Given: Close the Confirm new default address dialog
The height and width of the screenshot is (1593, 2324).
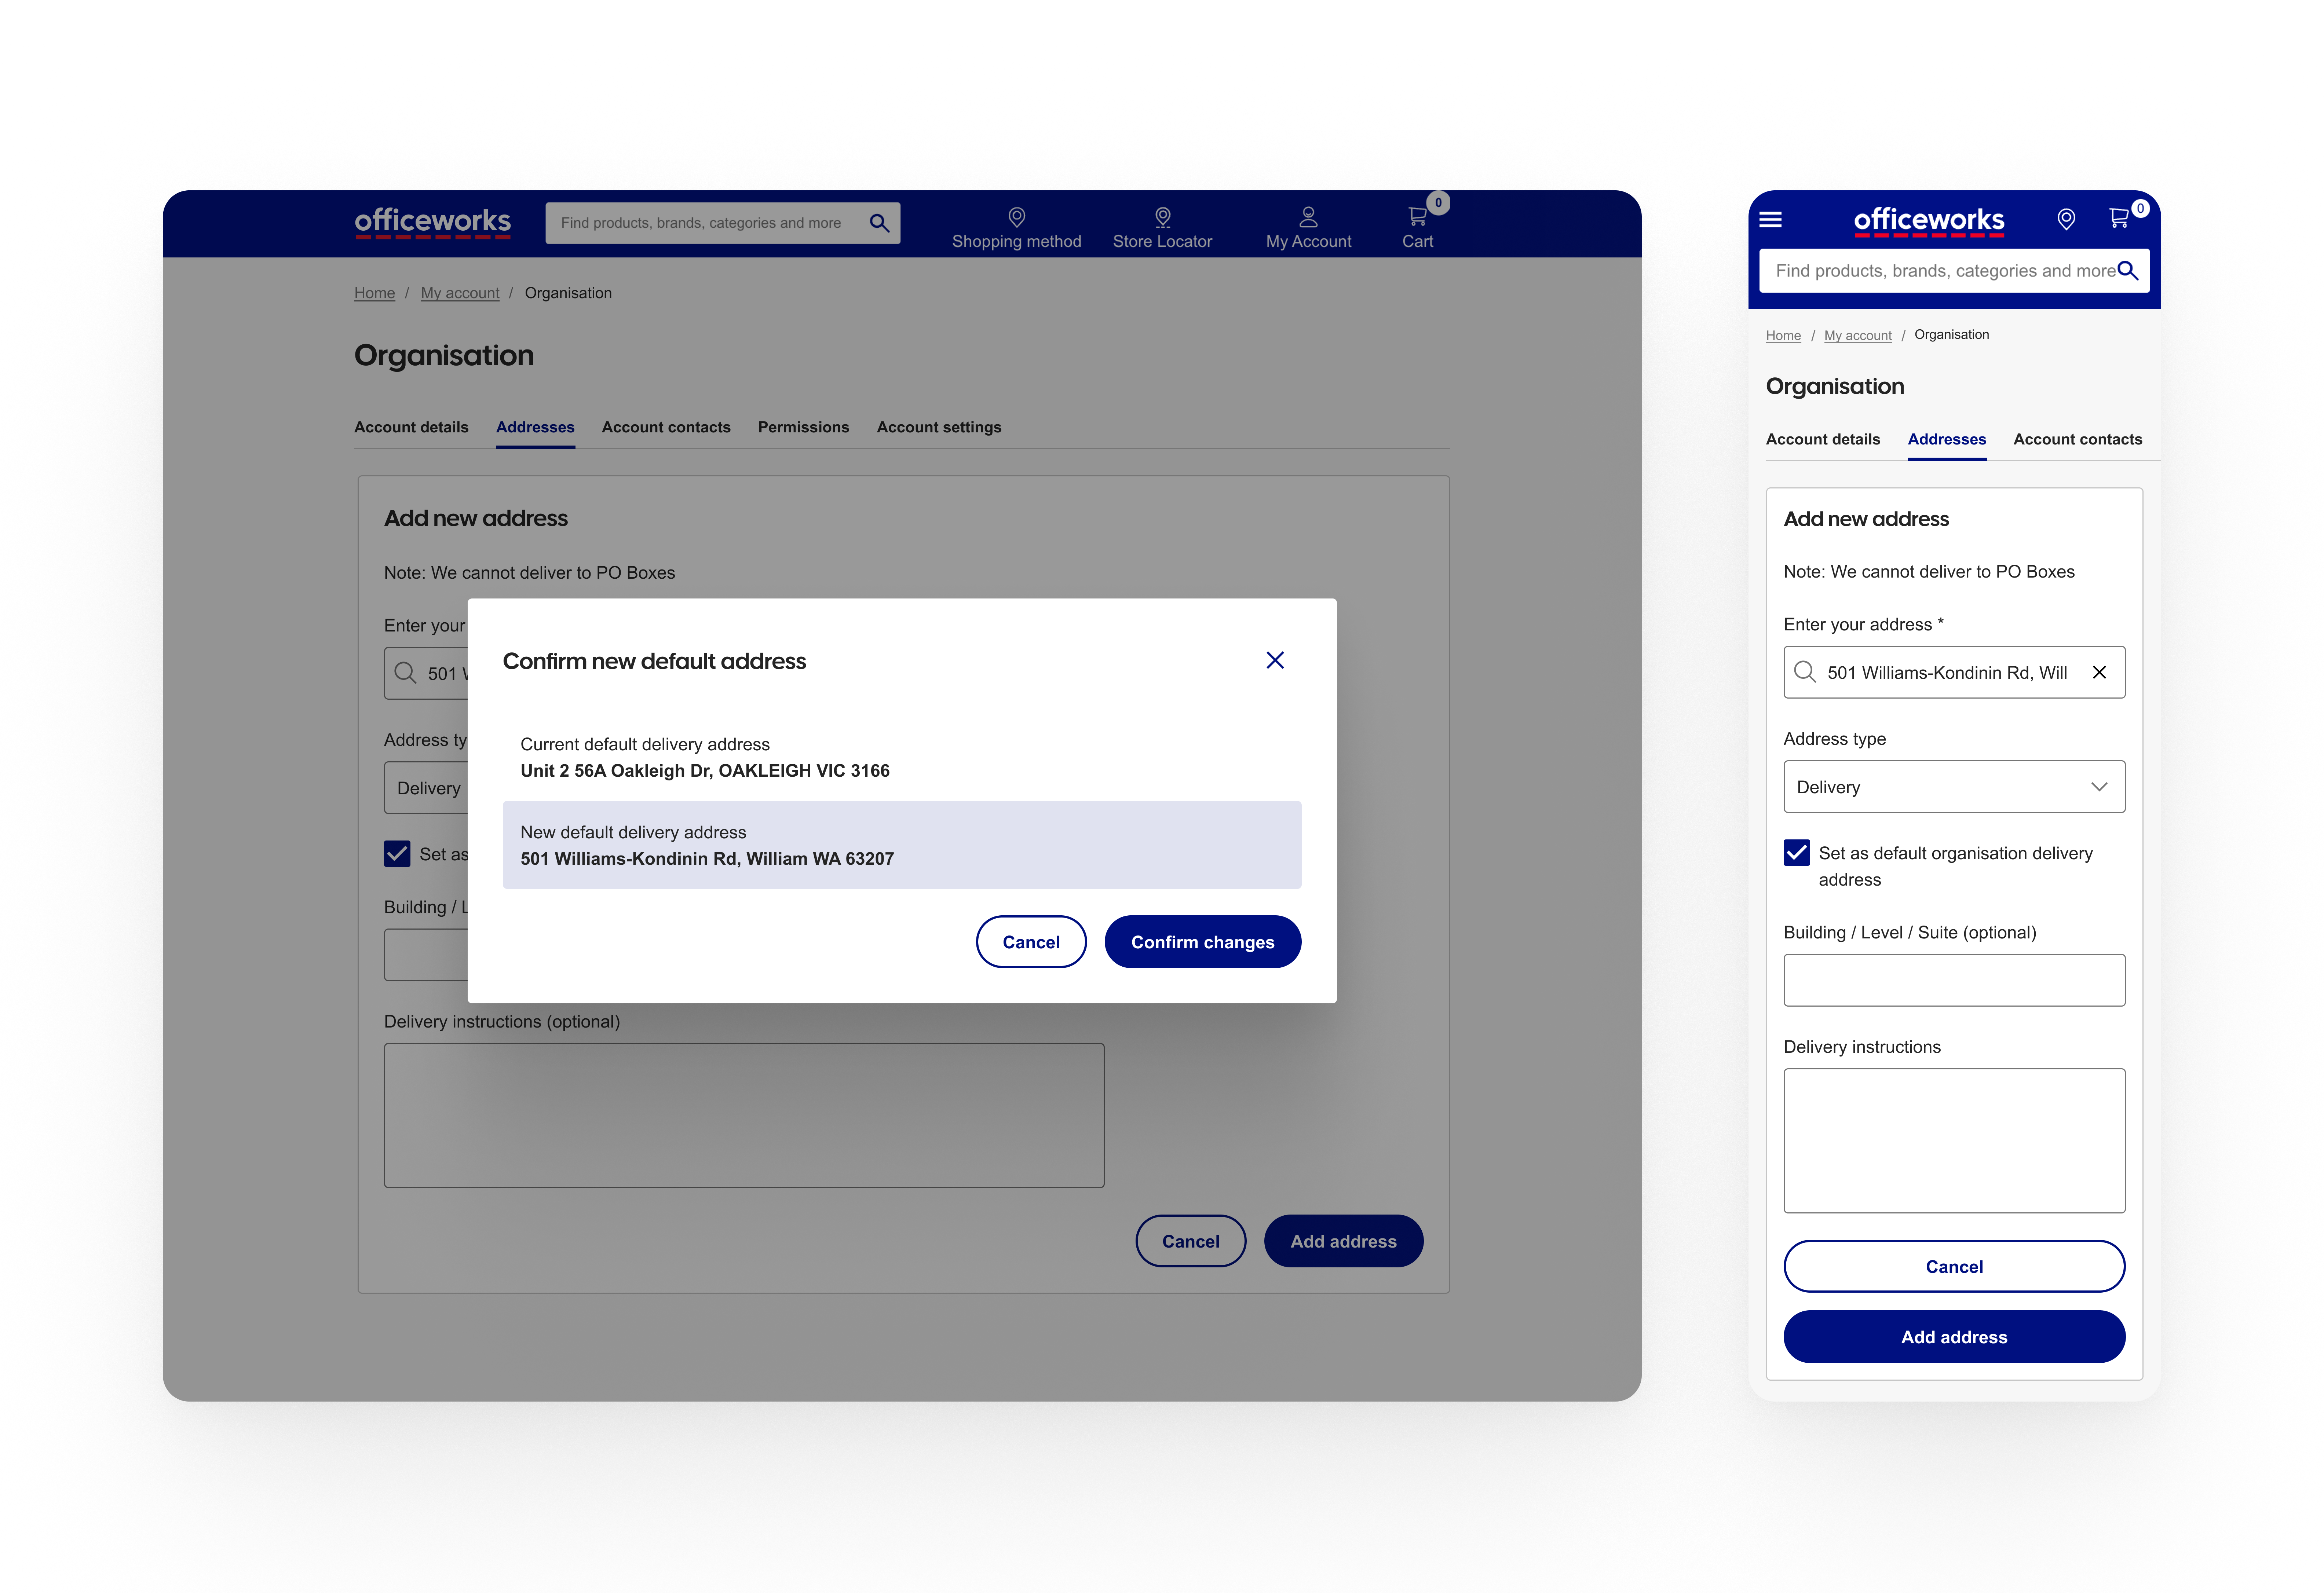Looking at the screenshot, I should click(1275, 660).
